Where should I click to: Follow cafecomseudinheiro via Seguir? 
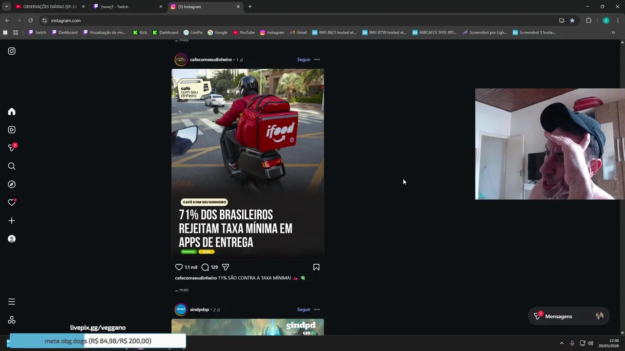point(304,59)
